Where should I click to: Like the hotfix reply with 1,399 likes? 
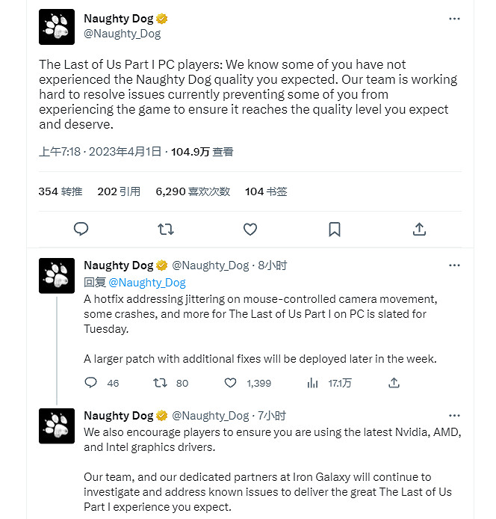(231, 383)
